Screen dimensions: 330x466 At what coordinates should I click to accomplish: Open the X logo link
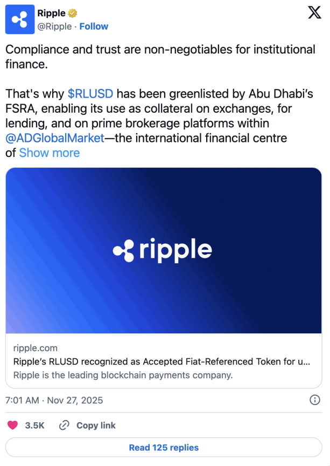pyautogui.click(x=314, y=13)
